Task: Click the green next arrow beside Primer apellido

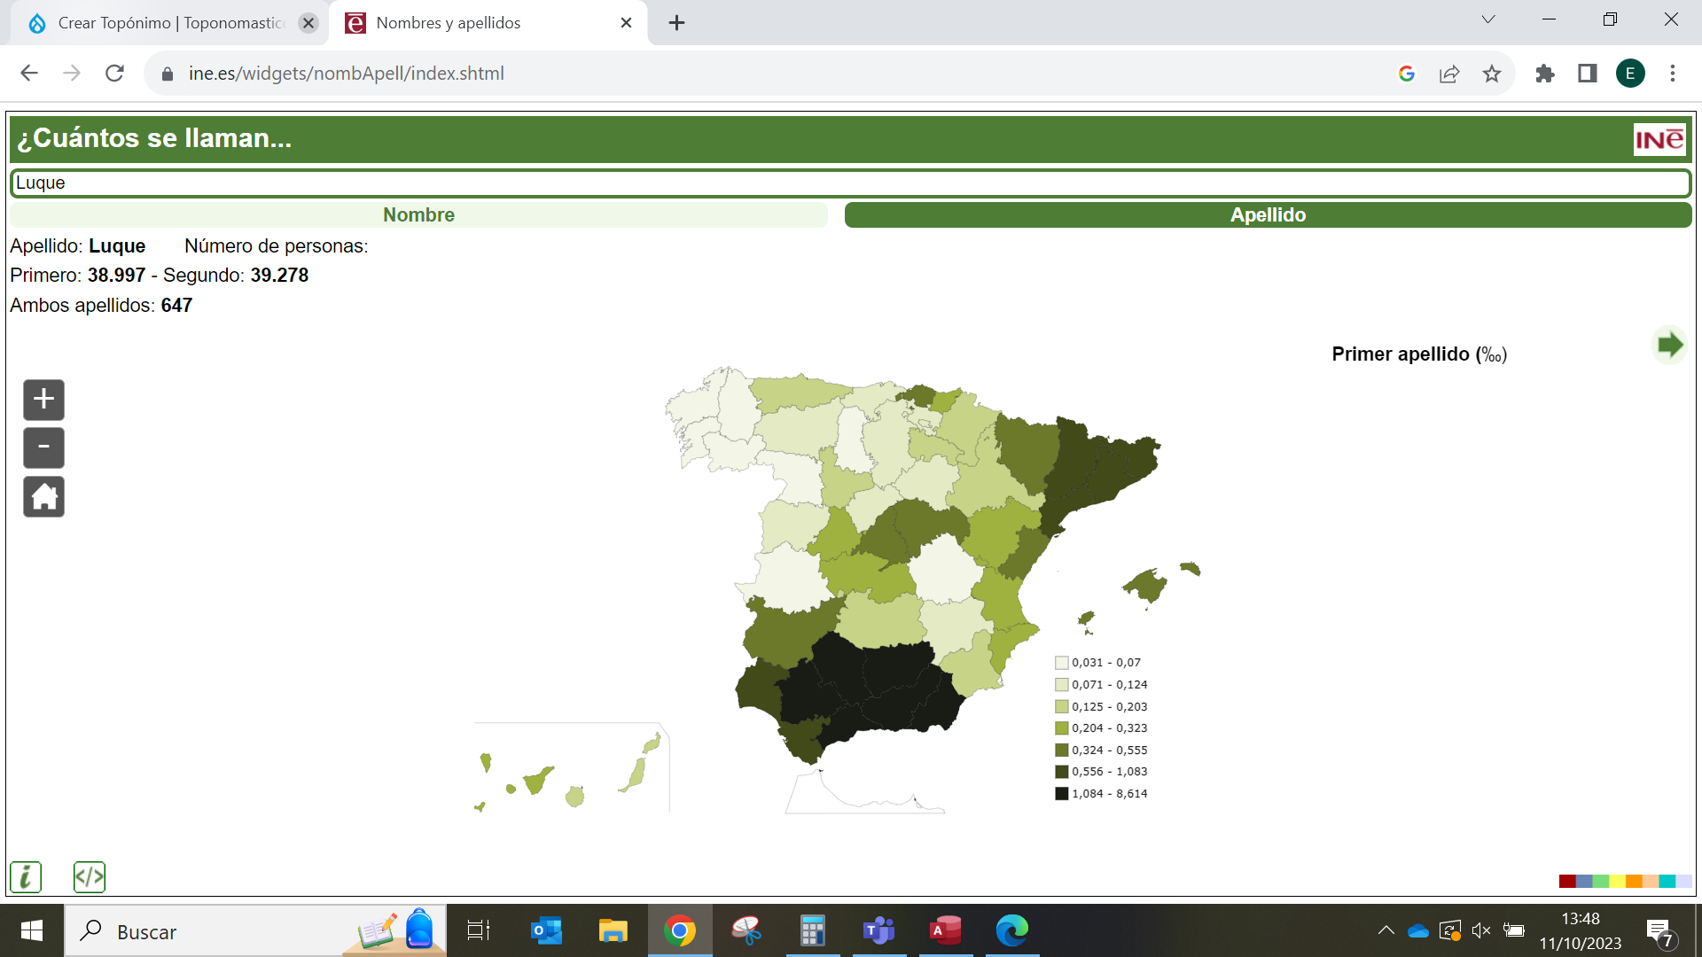Action: (x=1670, y=345)
